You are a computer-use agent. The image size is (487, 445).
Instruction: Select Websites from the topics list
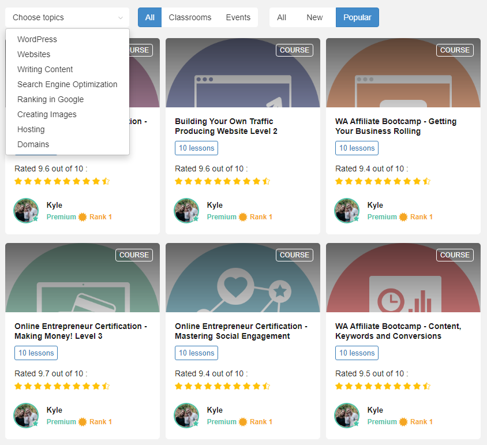[33, 54]
